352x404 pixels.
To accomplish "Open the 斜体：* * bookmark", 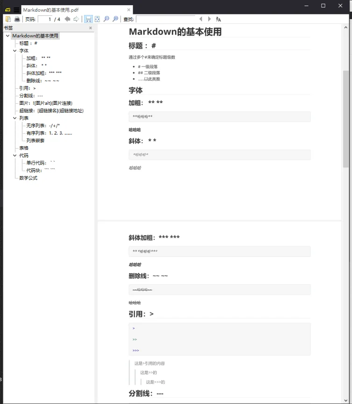I will 36,66.
